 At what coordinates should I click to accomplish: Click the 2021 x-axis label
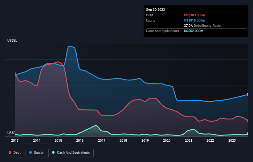tap(189, 140)
